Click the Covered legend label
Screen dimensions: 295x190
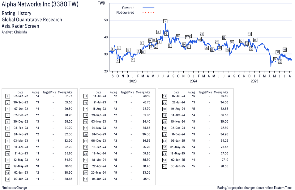[x=128, y=8]
